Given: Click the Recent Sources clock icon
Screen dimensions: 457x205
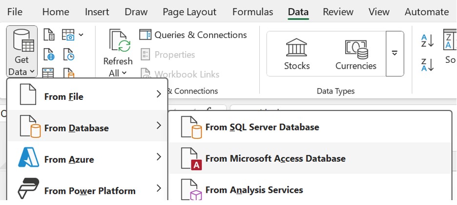Looking at the screenshot, I should coord(68,55).
